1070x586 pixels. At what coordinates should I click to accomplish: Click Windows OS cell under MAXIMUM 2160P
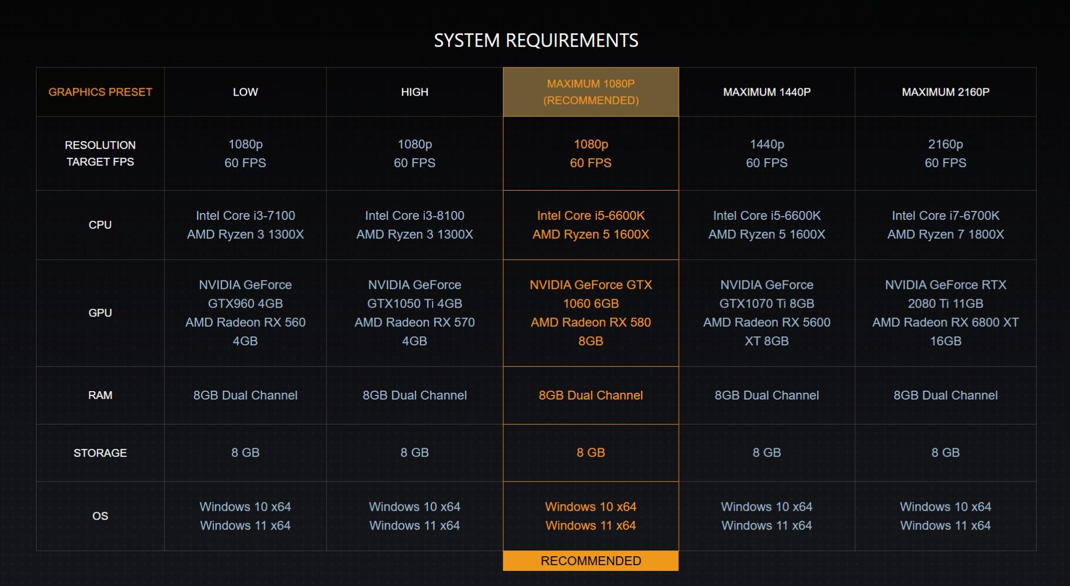click(946, 516)
